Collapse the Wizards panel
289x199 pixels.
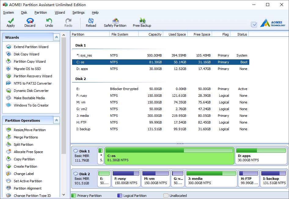[x=57, y=37]
